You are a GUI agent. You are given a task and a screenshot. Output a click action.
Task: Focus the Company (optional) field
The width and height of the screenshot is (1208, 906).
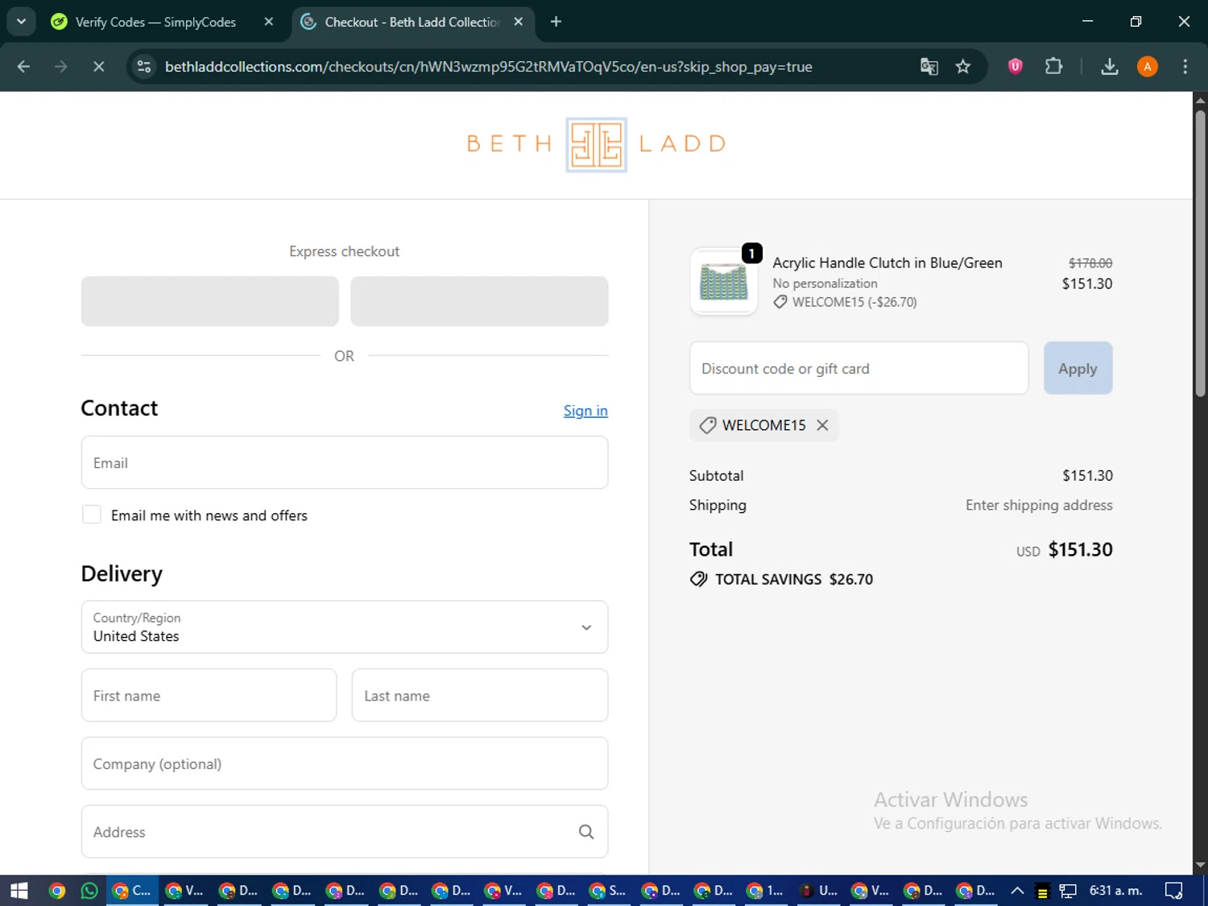pos(345,763)
